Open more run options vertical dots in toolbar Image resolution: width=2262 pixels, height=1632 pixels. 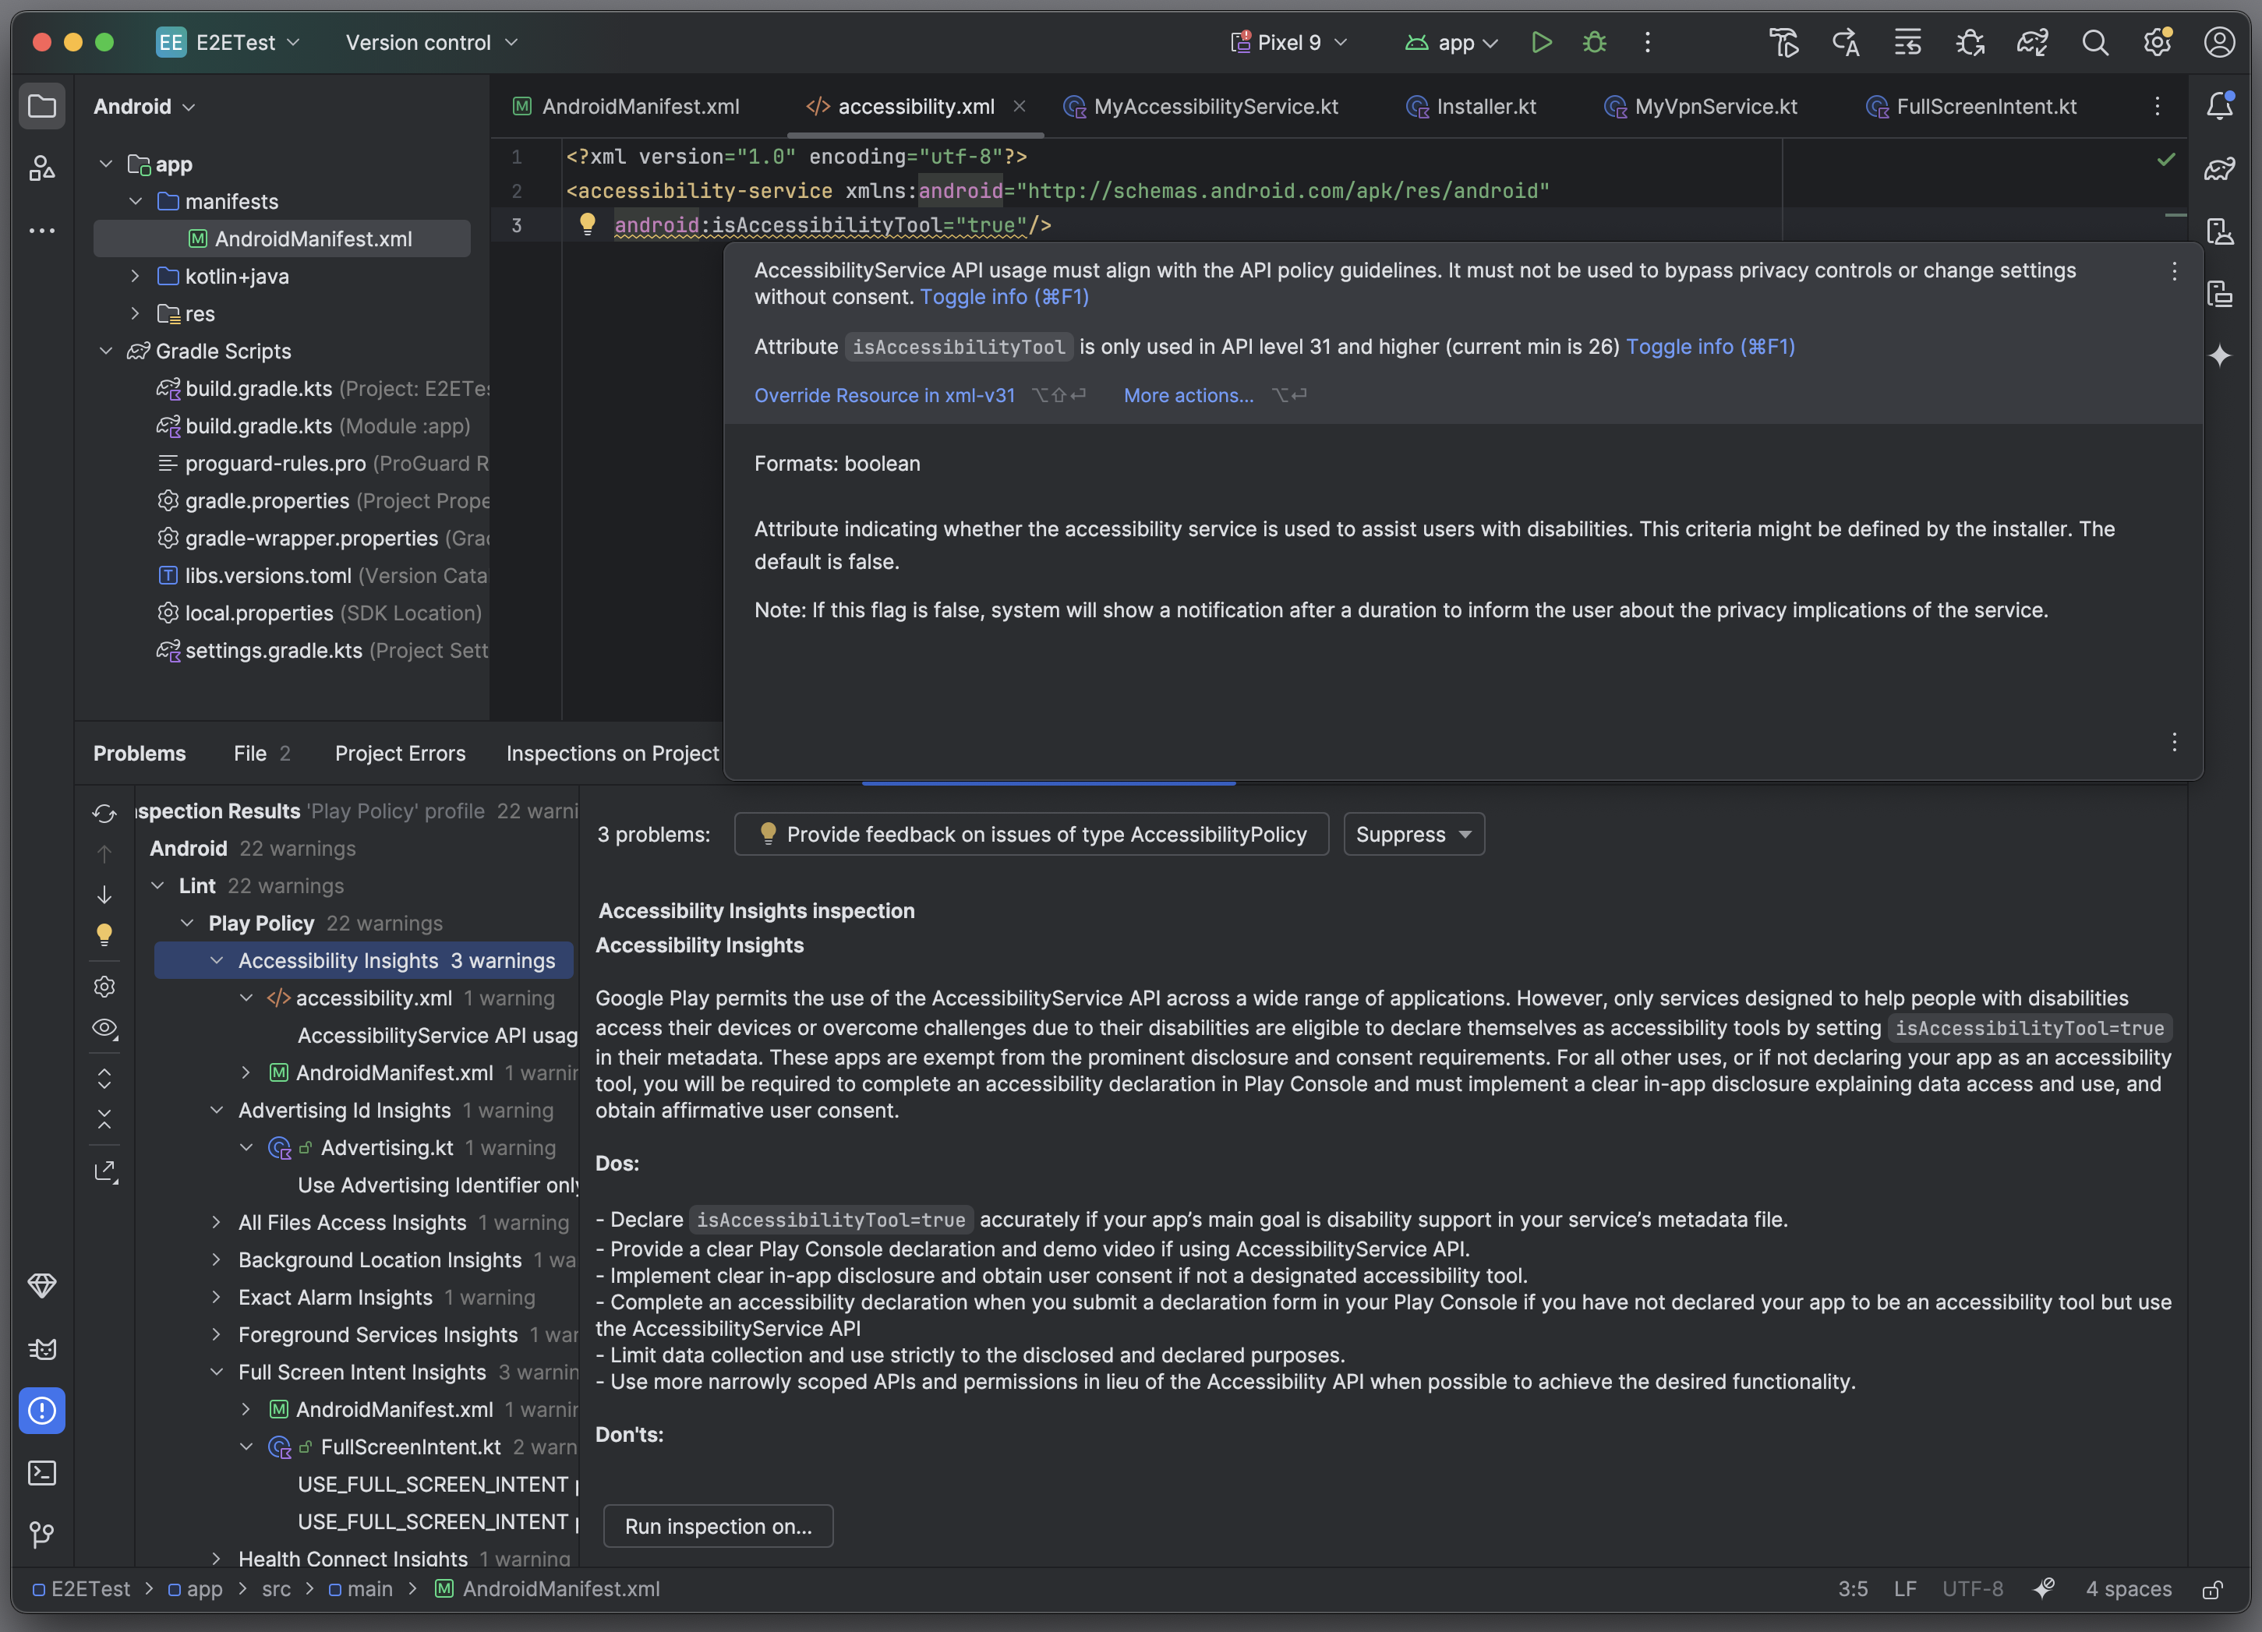1647,43
